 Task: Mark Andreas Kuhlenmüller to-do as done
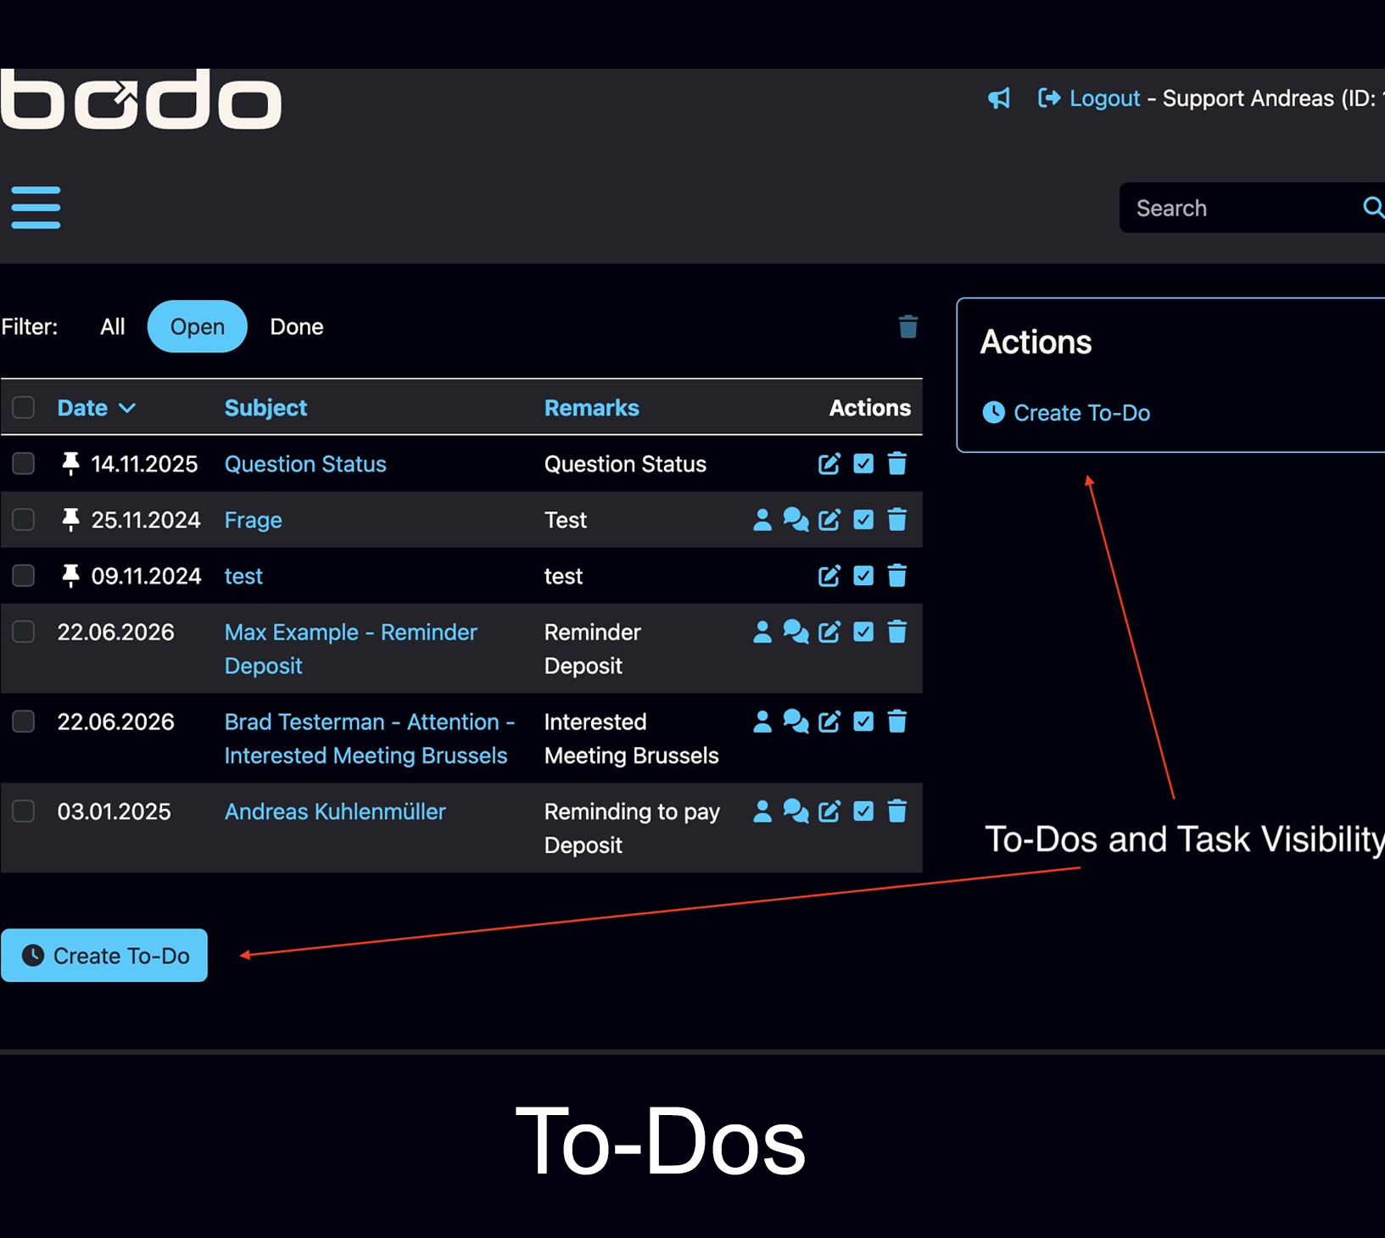863,811
